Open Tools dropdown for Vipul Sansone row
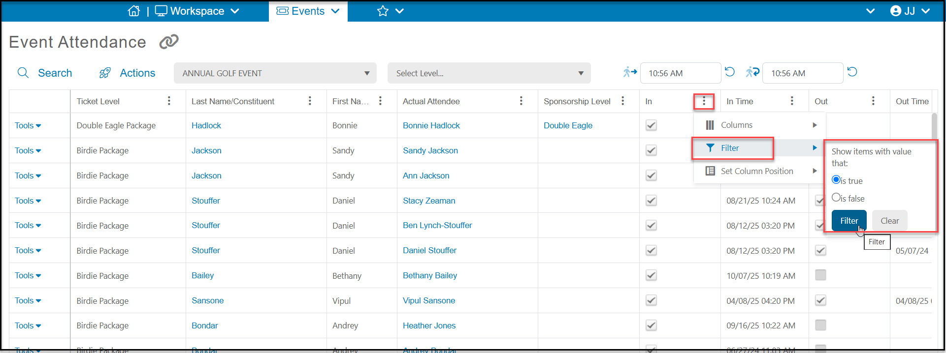946x353 pixels. (x=28, y=300)
